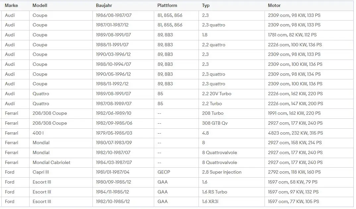Select the 2.2 20V Turbo cell

216,94
